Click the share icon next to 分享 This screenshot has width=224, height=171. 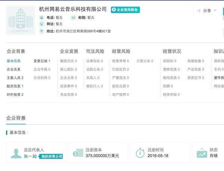pyautogui.click(x=199, y=10)
